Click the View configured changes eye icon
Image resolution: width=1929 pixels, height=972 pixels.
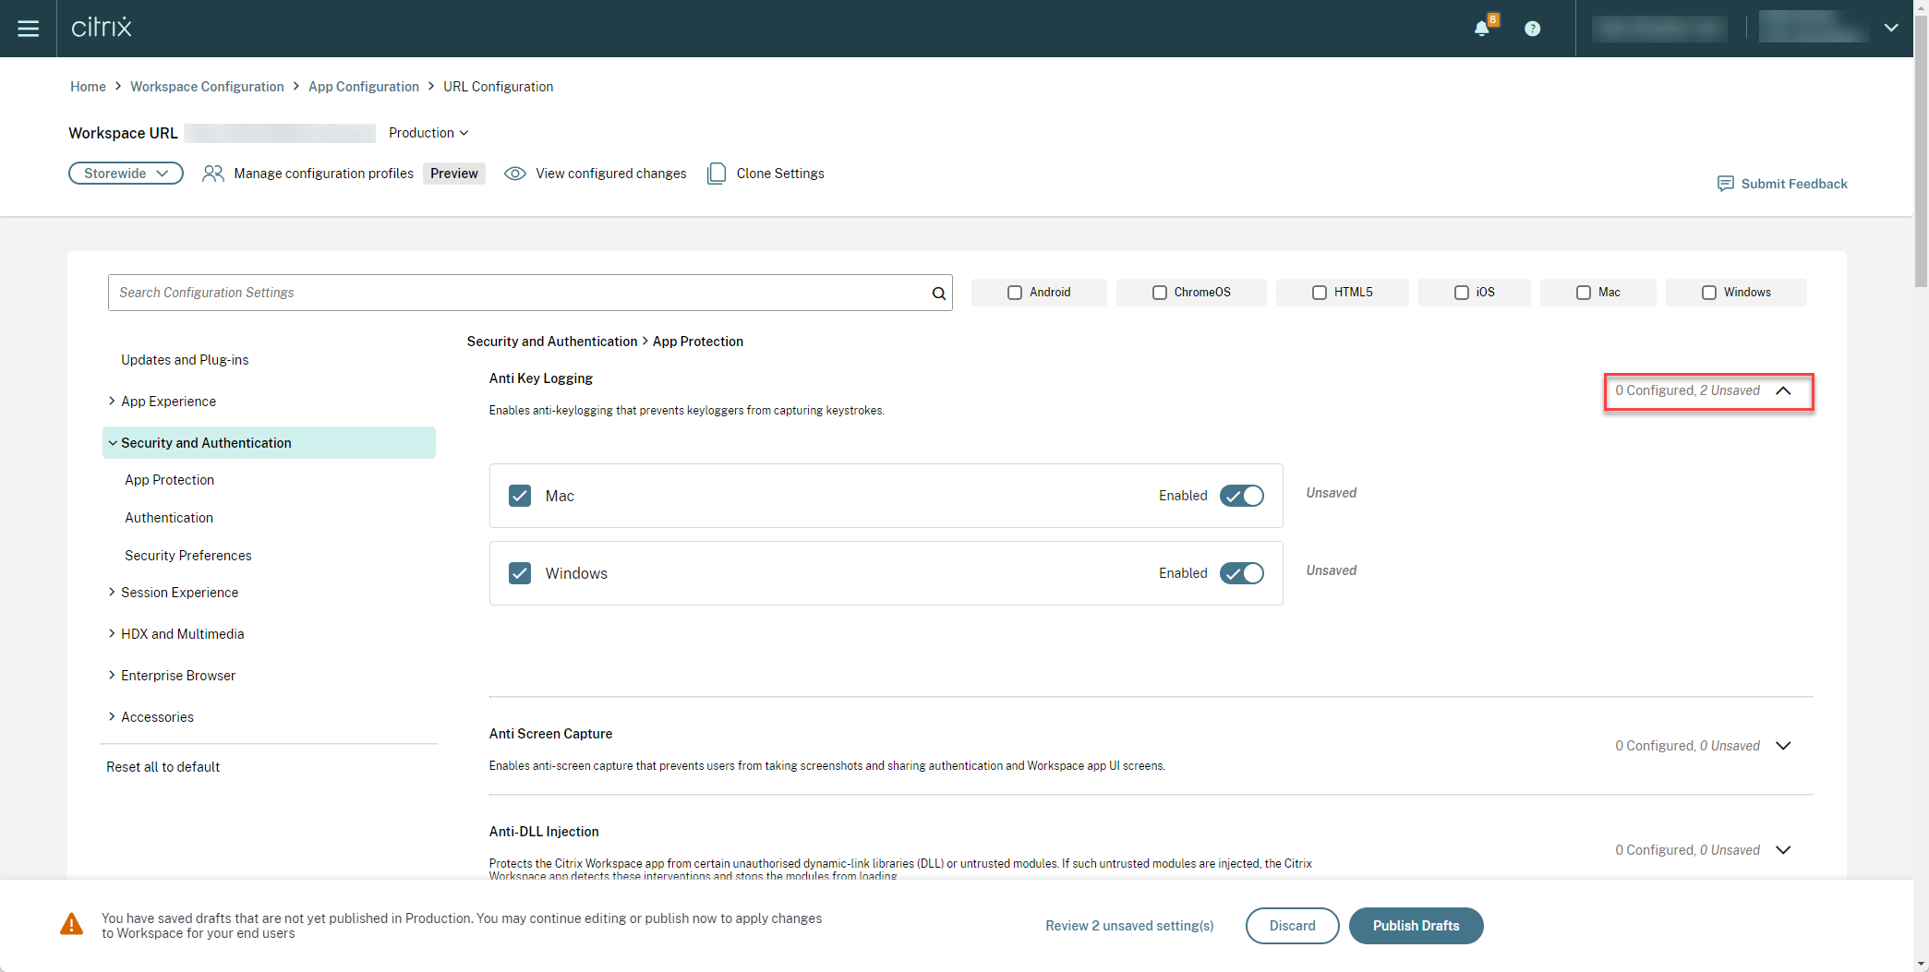pyautogui.click(x=514, y=173)
